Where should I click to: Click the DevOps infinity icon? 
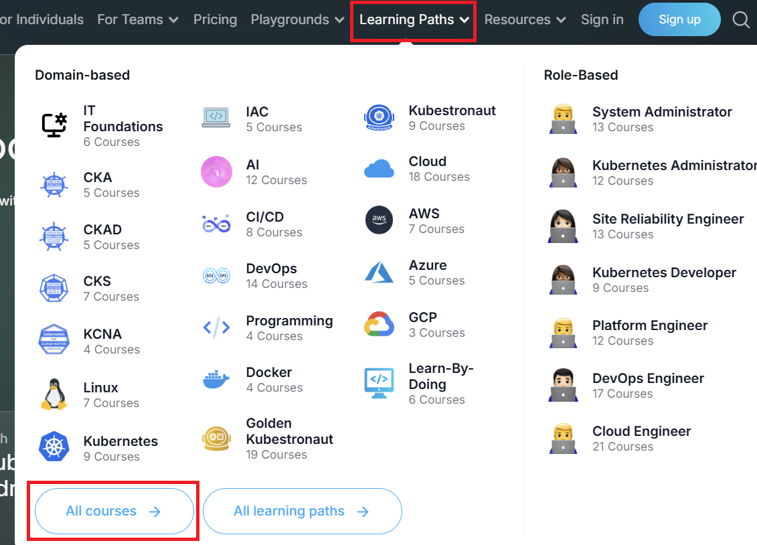pyautogui.click(x=216, y=276)
